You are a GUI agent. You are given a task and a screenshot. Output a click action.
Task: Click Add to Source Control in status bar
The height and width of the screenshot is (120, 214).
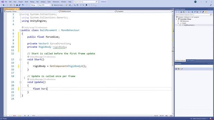coord(199,119)
